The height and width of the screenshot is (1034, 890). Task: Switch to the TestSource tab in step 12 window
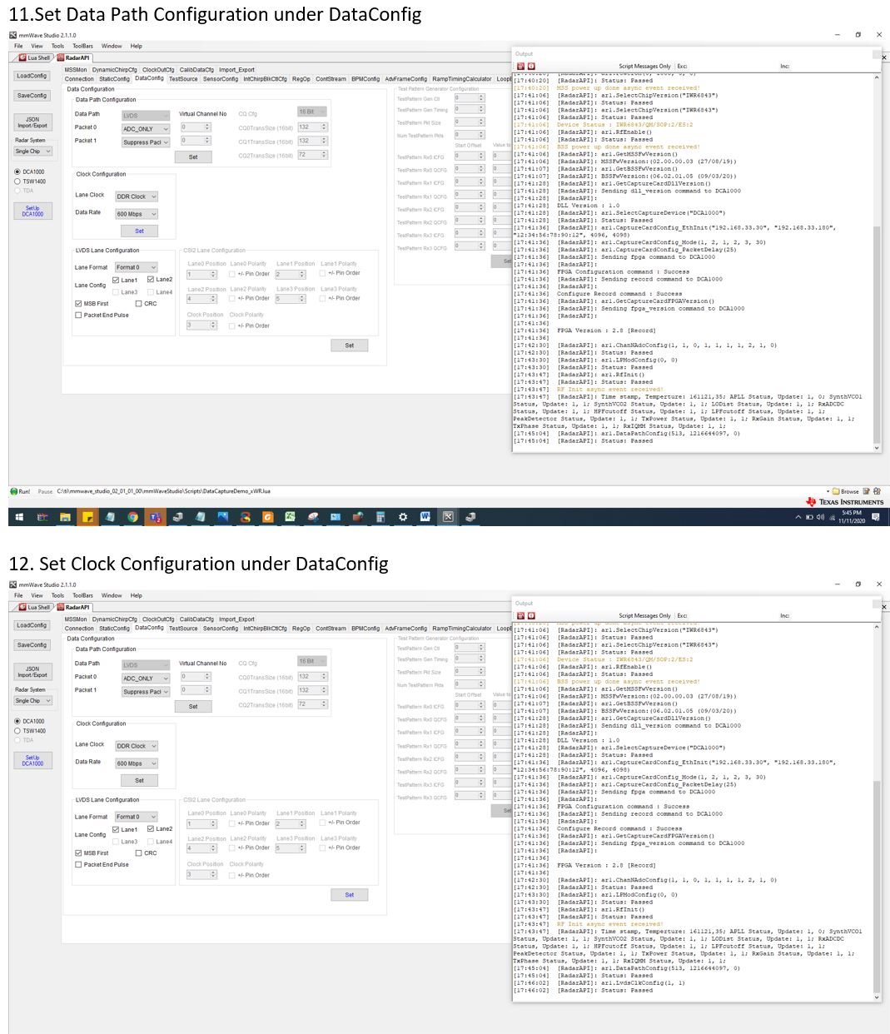pos(183,629)
